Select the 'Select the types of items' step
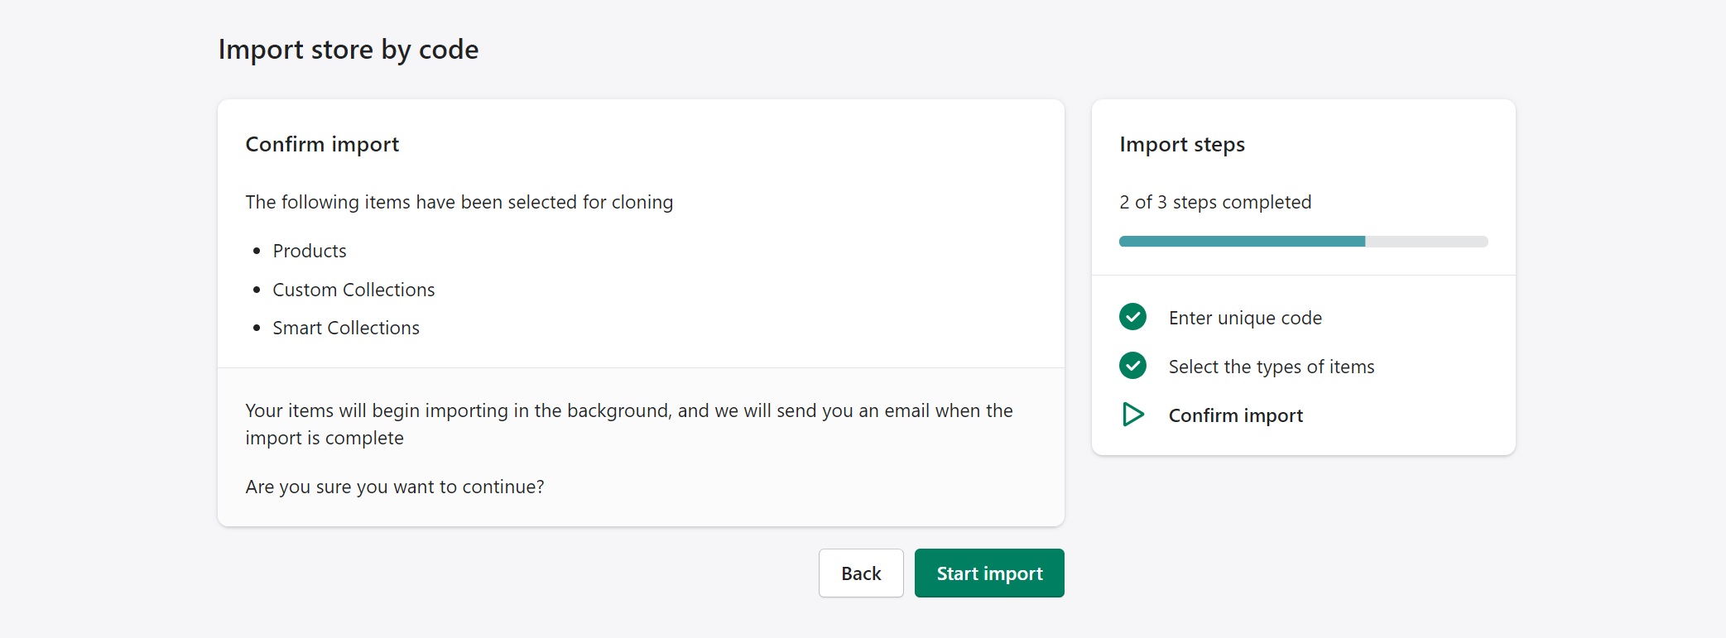 coord(1272,367)
